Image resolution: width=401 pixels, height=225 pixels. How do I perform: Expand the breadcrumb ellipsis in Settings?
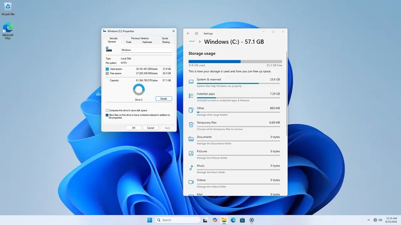coord(192,42)
